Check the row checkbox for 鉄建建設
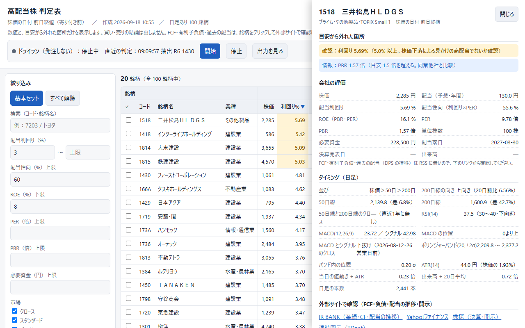The height and width of the screenshot is (328, 525). [128, 161]
